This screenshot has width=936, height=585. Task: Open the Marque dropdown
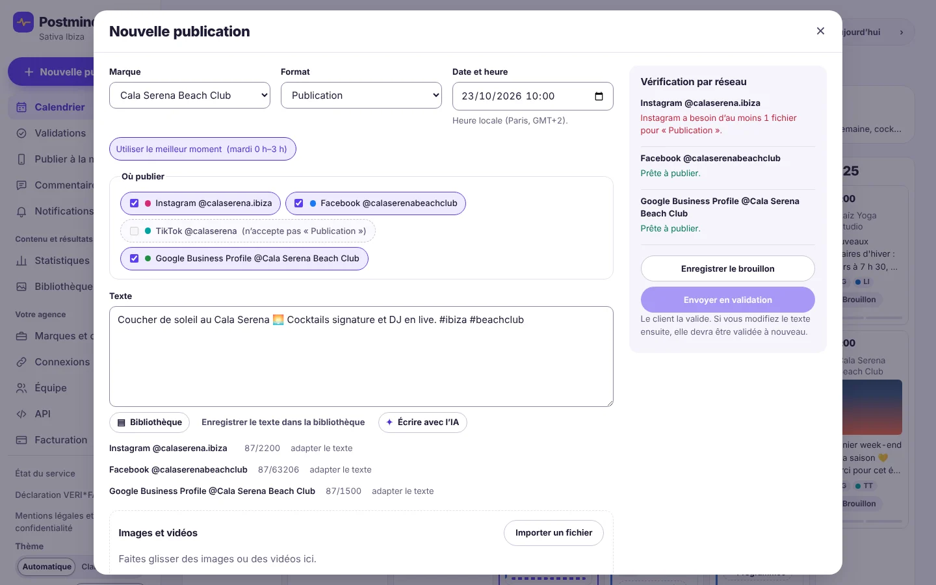pyautogui.click(x=190, y=96)
